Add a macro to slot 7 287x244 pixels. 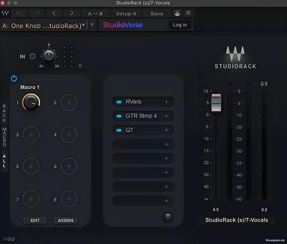31,199
